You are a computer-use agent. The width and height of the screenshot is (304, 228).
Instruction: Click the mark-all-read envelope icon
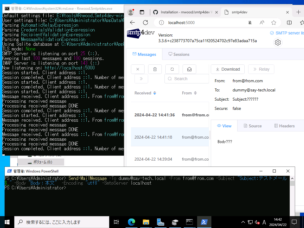pyautogui.click(x=189, y=69)
